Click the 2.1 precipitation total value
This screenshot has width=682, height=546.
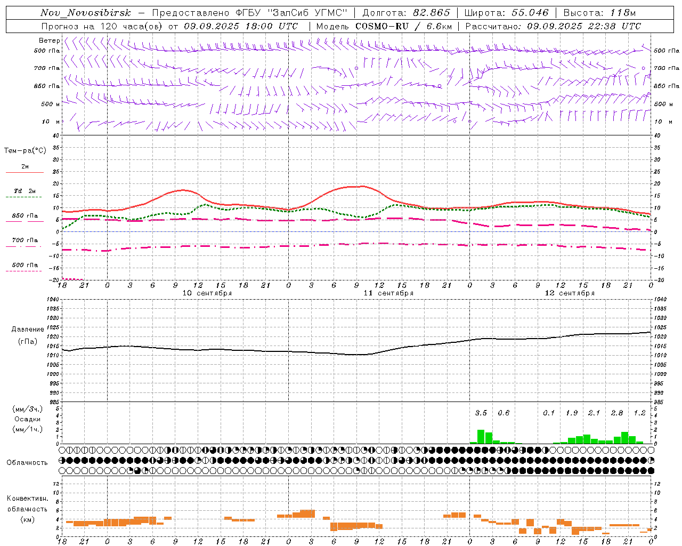[594, 413]
